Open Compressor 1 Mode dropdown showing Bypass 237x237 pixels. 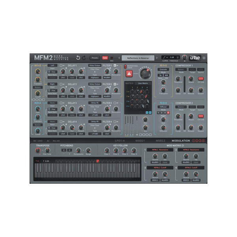(x=181, y=70)
